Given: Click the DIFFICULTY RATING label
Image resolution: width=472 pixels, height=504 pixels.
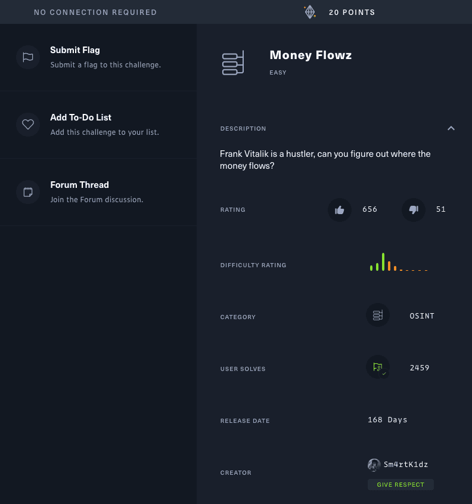Looking at the screenshot, I should (253, 265).
